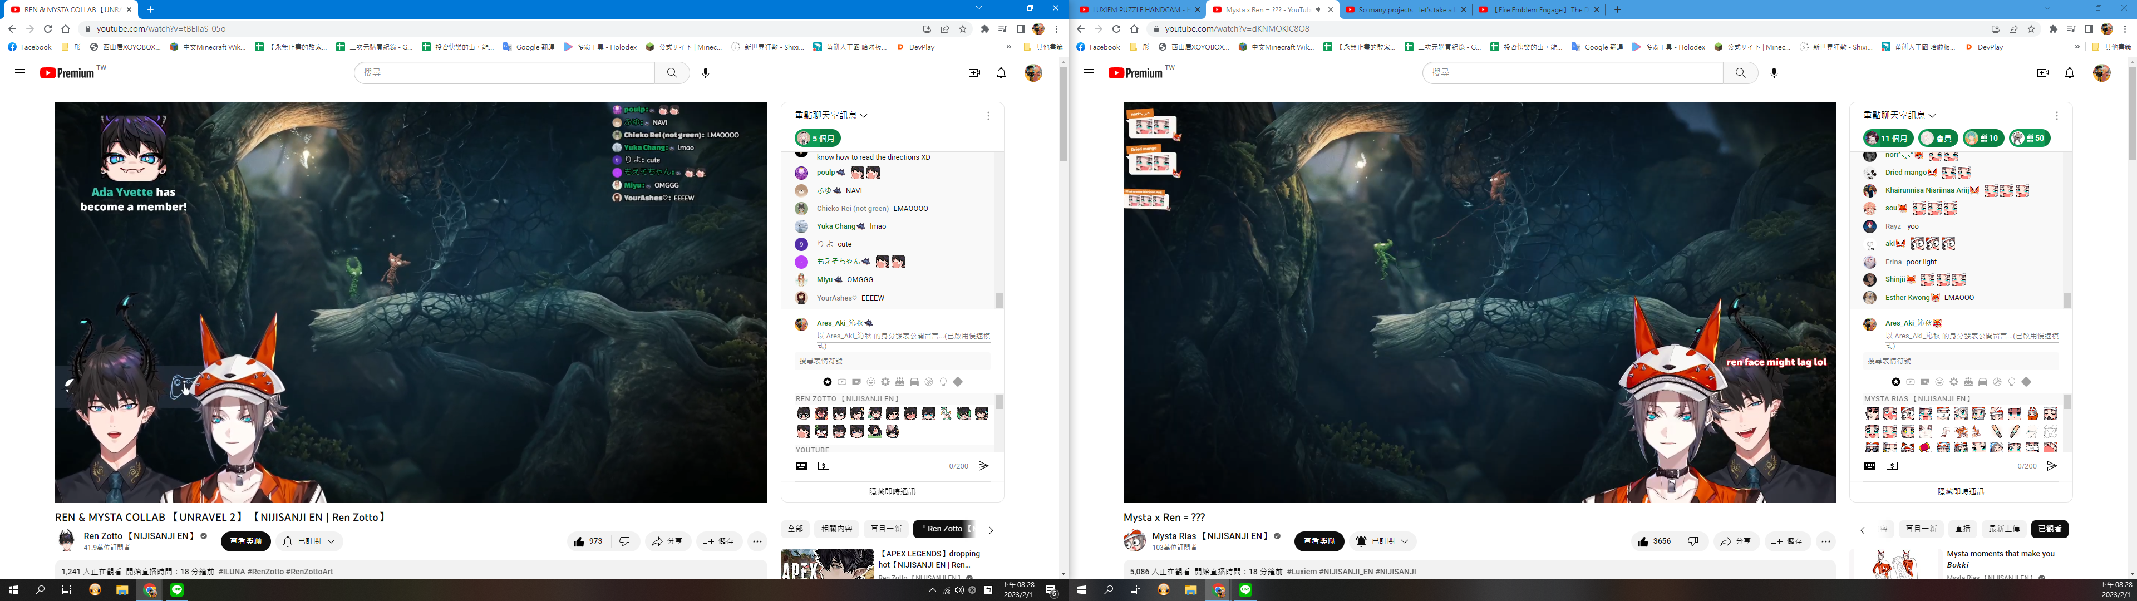Show more bookmarks chevron in left browser
2137x601 pixels.
[x=1009, y=47]
